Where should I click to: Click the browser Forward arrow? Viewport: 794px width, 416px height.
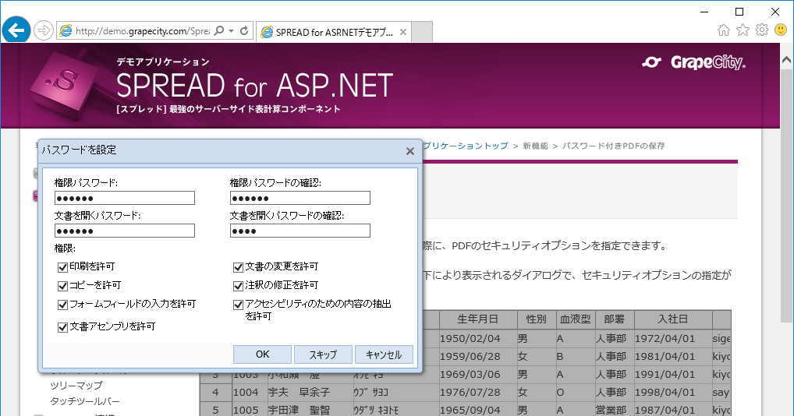pyautogui.click(x=44, y=31)
